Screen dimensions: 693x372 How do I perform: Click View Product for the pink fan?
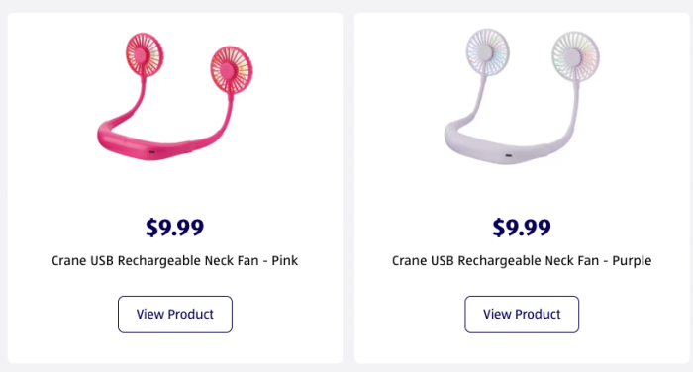175,315
